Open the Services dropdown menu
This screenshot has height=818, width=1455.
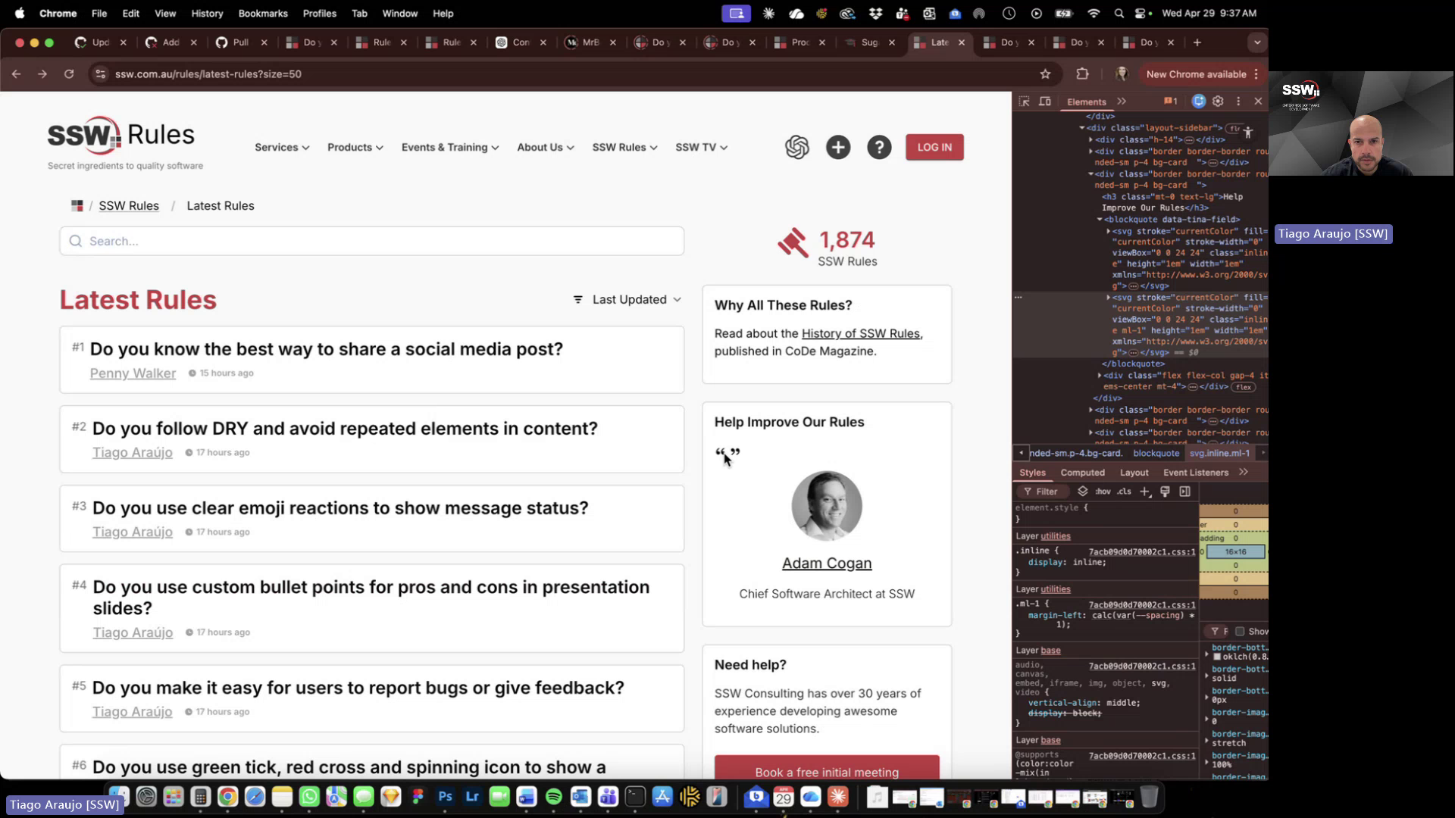pyautogui.click(x=282, y=147)
